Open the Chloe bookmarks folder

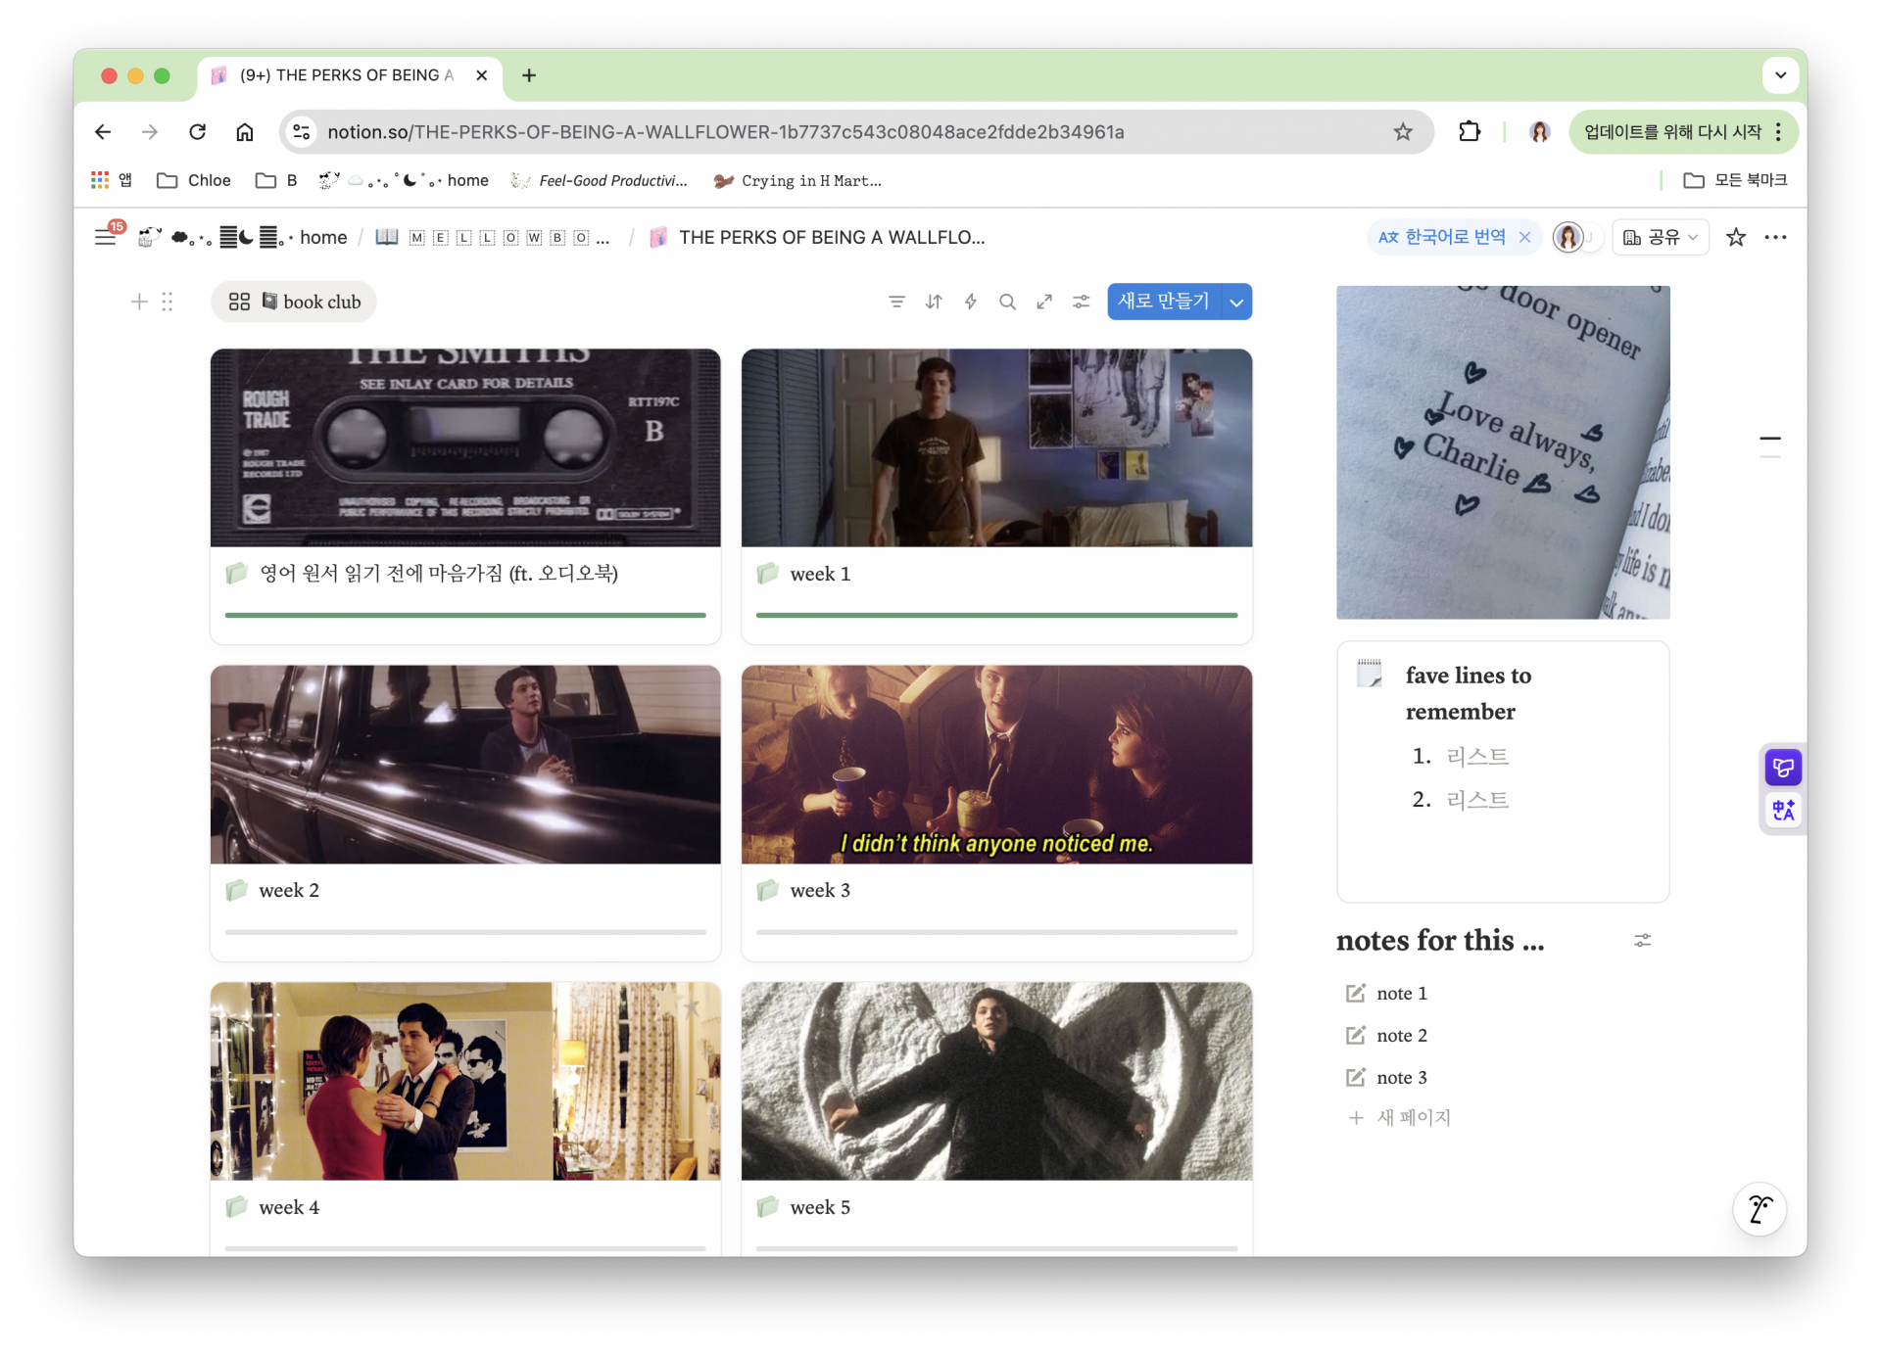(x=194, y=180)
